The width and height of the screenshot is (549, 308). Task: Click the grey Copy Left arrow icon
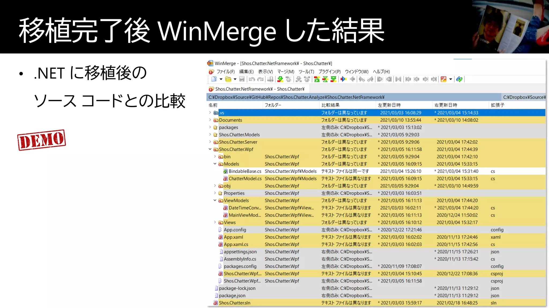point(352,79)
